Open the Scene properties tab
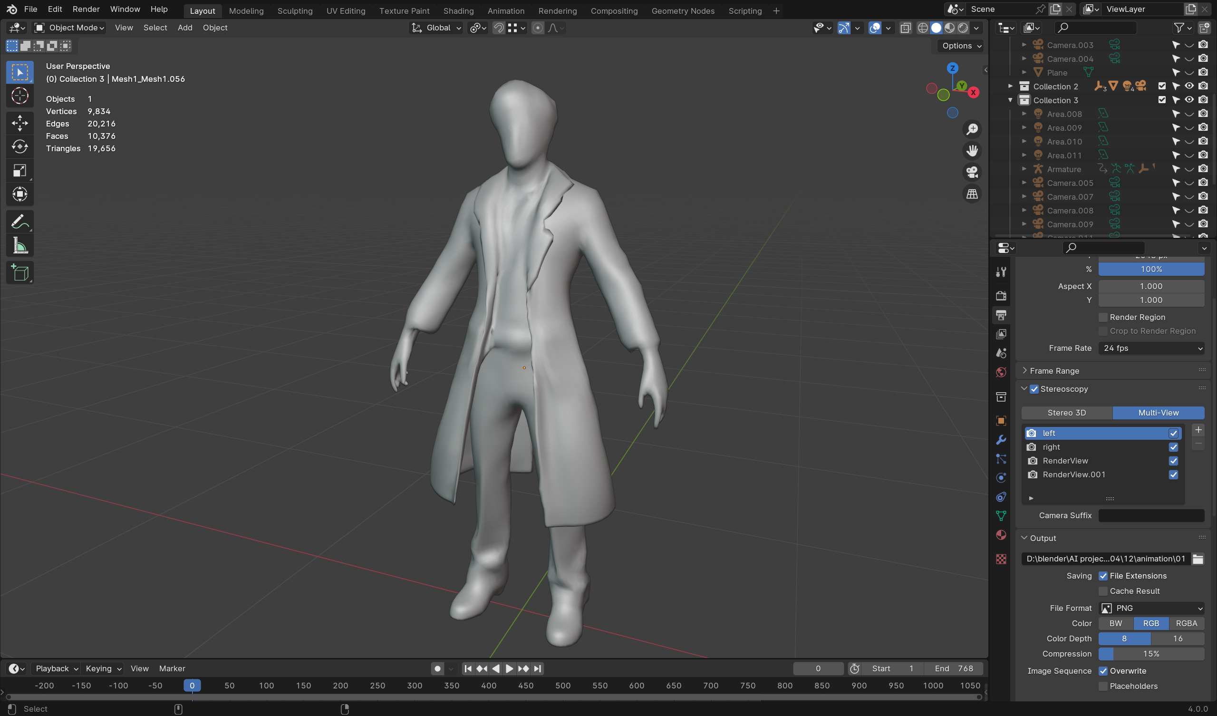This screenshot has height=716, width=1217. pos(1001,353)
